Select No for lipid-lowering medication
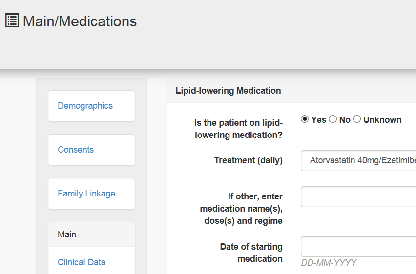The image size is (416, 274). (333, 119)
